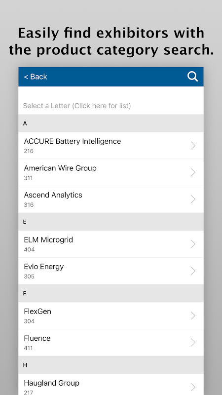Tap the Haugland Group arrow icon
The width and height of the screenshot is (222, 395).
tap(193, 387)
